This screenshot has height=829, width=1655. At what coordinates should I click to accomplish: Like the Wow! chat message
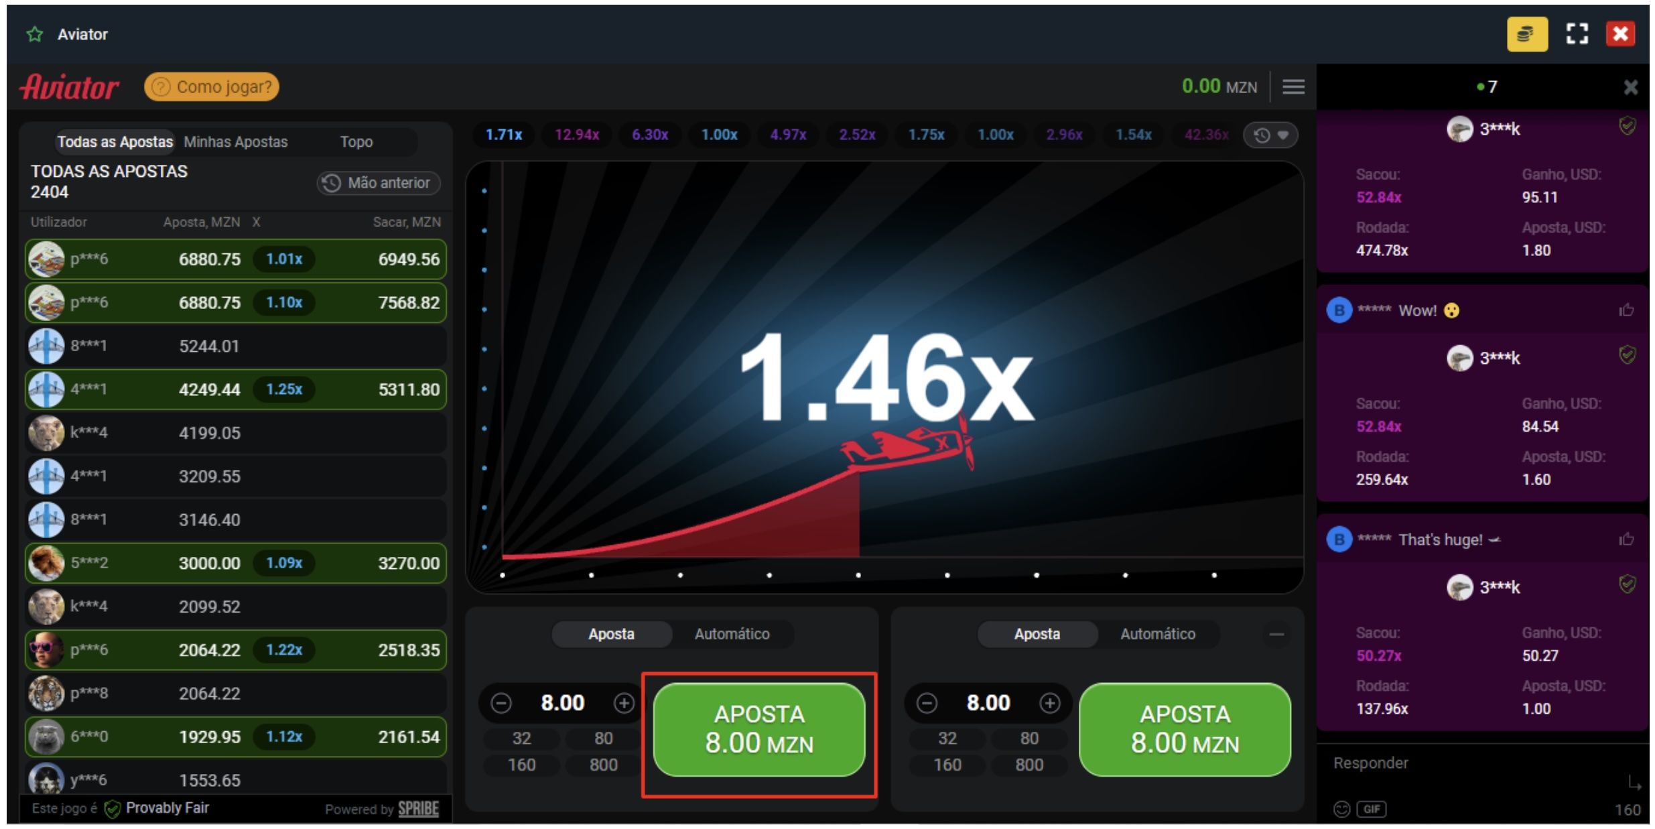click(x=1626, y=310)
